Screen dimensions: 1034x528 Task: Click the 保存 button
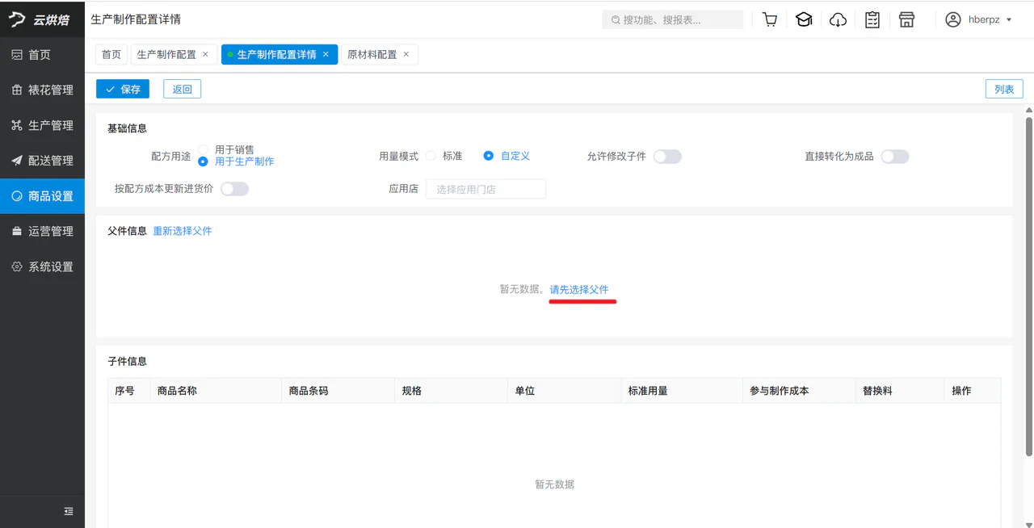(x=123, y=89)
